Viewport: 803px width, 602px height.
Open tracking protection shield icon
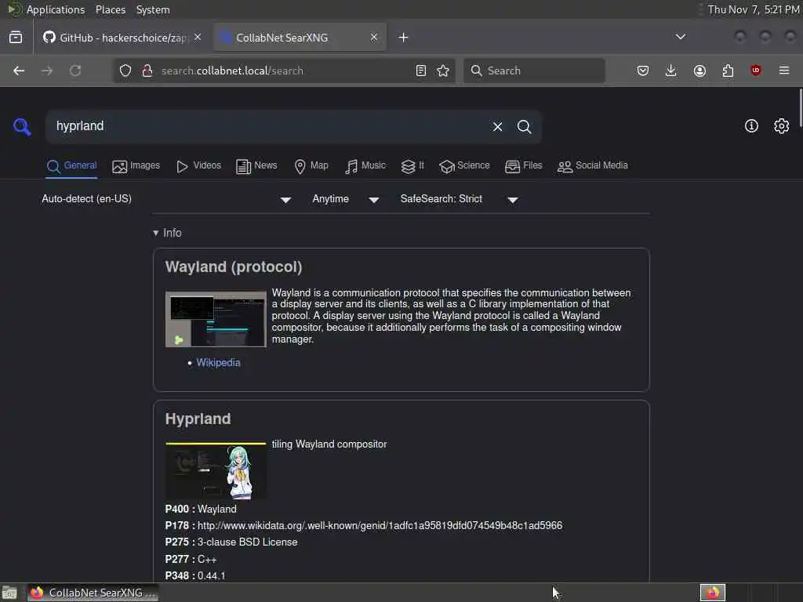point(125,71)
